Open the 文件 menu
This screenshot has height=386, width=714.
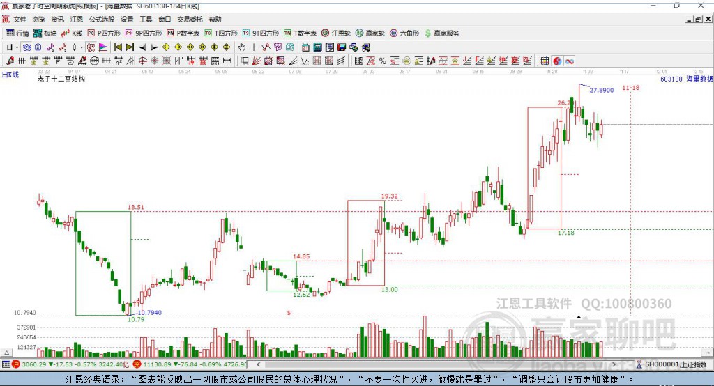coord(20,19)
